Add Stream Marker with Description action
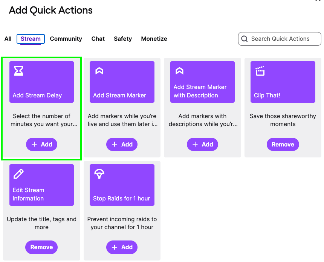Viewport: 324px width, 262px height. click(202, 144)
